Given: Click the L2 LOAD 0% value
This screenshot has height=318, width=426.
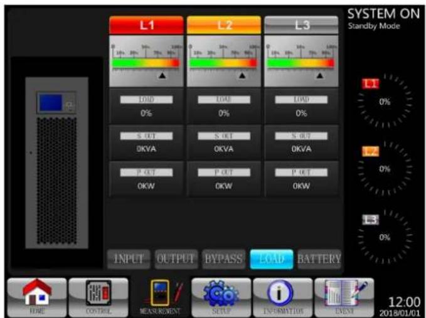Looking at the screenshot, I should [224, 114].
